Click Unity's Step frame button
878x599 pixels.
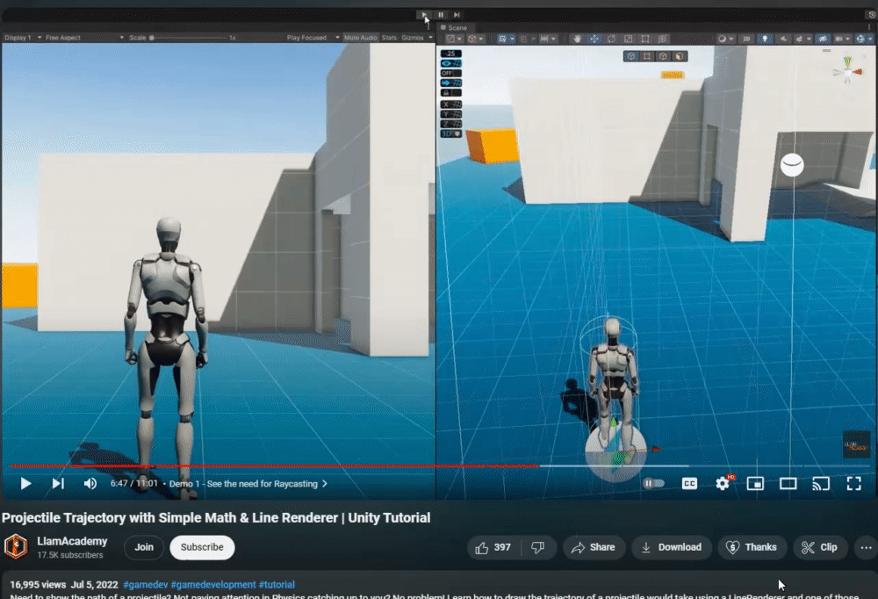[x=457, y=15]
